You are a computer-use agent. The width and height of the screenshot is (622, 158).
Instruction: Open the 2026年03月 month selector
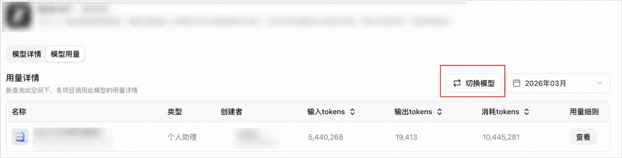(x=558, y=83)
